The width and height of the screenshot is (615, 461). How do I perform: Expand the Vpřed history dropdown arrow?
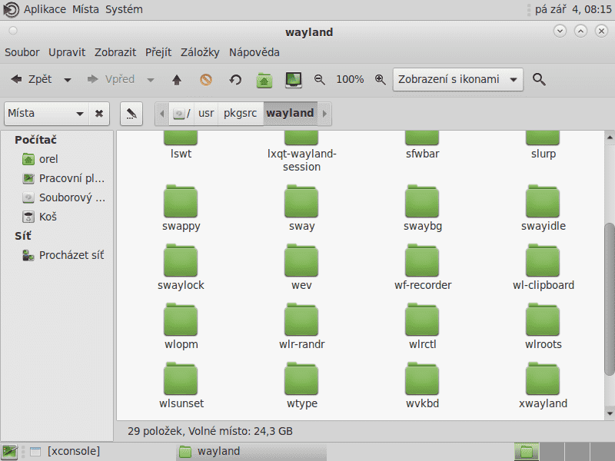coord(150,80)
